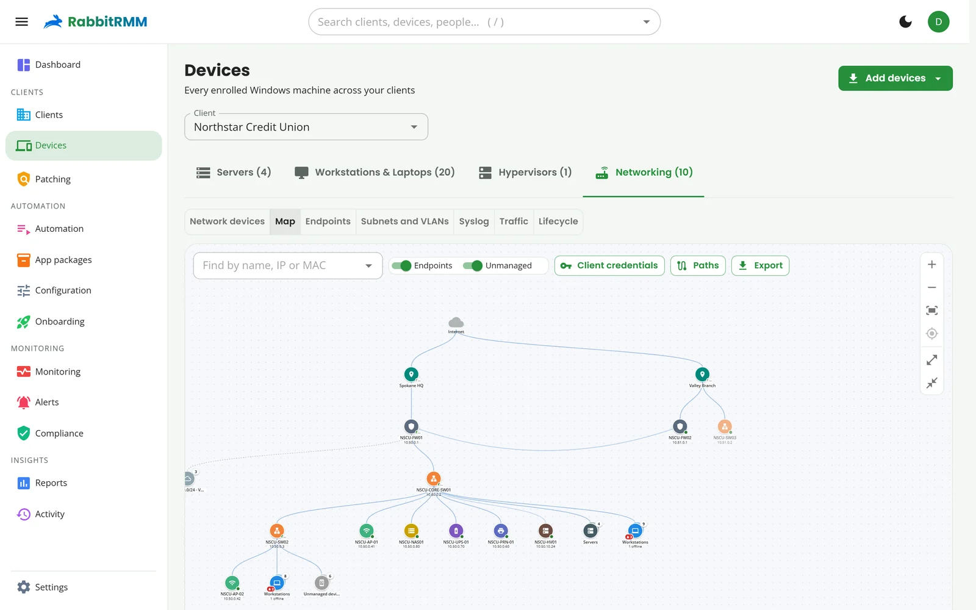Open the Add devices dropdown button
976x610 pixels.
tap(895, 78)
